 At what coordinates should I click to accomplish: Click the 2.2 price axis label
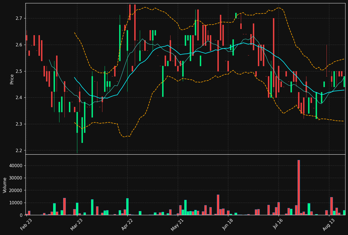(19, 150)
